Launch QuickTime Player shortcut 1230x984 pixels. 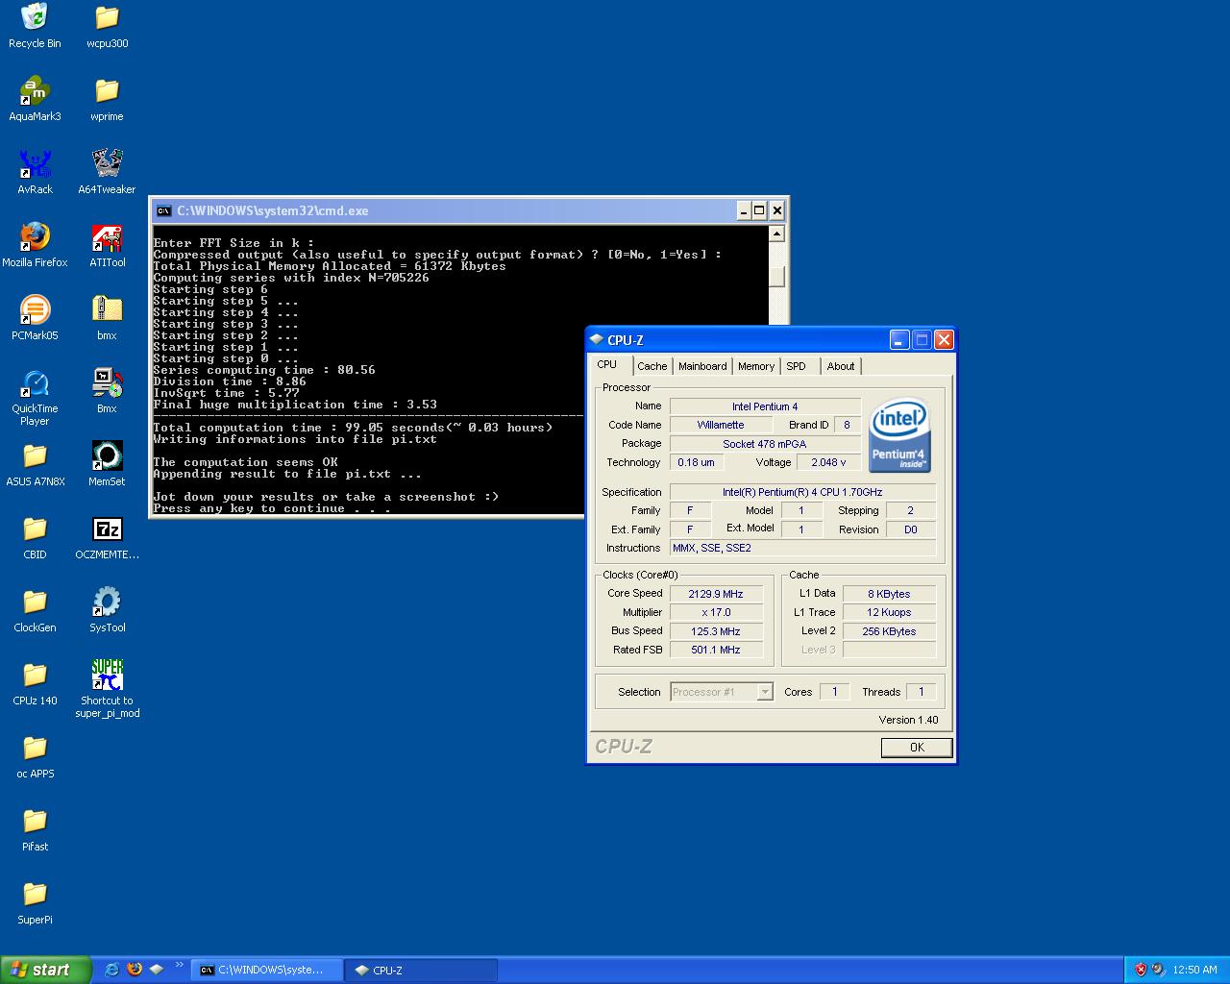click(x=35, y=397)
